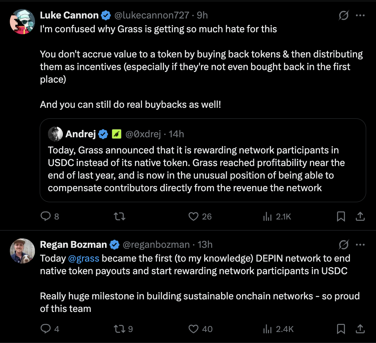376x343 pixels.
Task: Open more options on Regan Bozman's tweet
Action: (360, 245)
